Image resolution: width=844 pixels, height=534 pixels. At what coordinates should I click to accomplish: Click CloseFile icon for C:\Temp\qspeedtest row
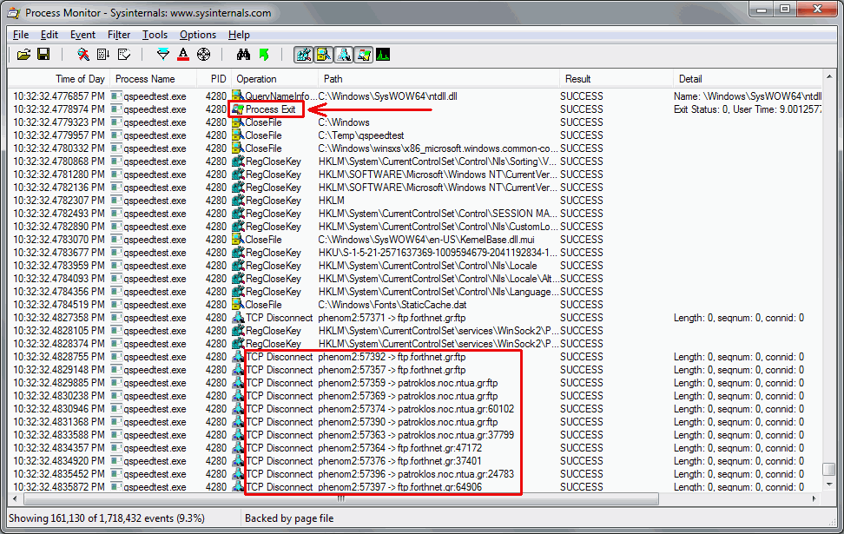pyautogui.click(x=238, y=135)
